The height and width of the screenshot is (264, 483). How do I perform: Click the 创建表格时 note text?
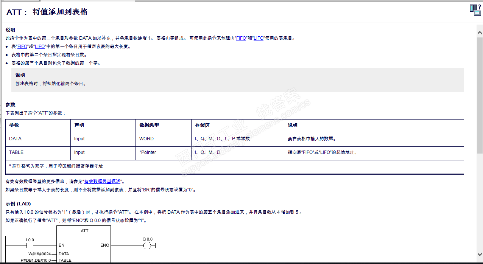50,84
